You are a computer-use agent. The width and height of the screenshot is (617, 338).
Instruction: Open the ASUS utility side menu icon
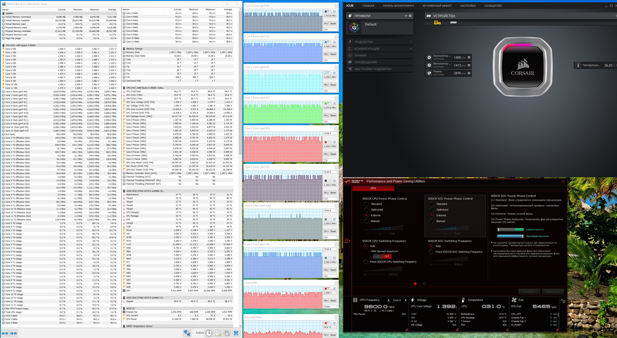[347, 241]
